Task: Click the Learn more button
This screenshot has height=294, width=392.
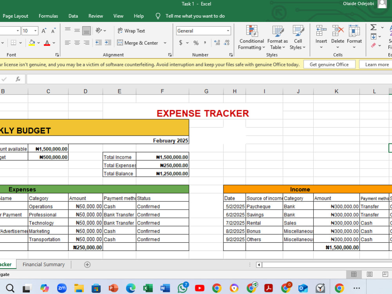Action: 376,65
